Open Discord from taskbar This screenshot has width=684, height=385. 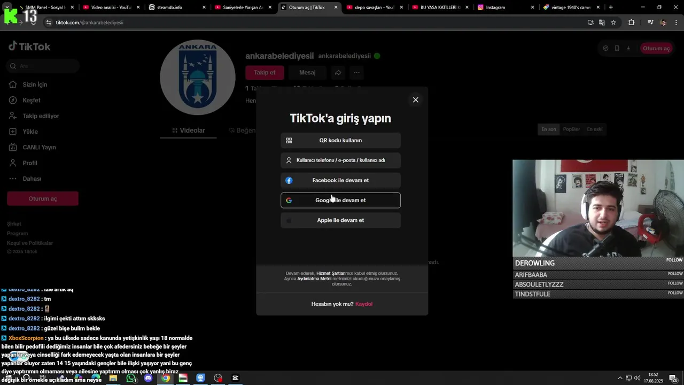pos(148,378)
